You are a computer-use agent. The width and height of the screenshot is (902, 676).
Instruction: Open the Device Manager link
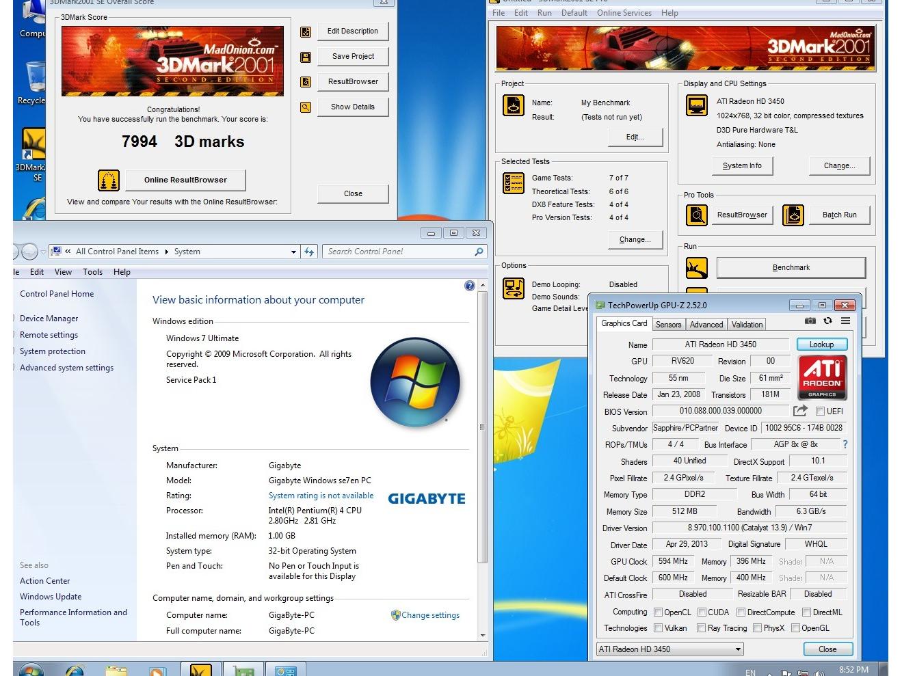pyautogui.click(x=49, y=319)
